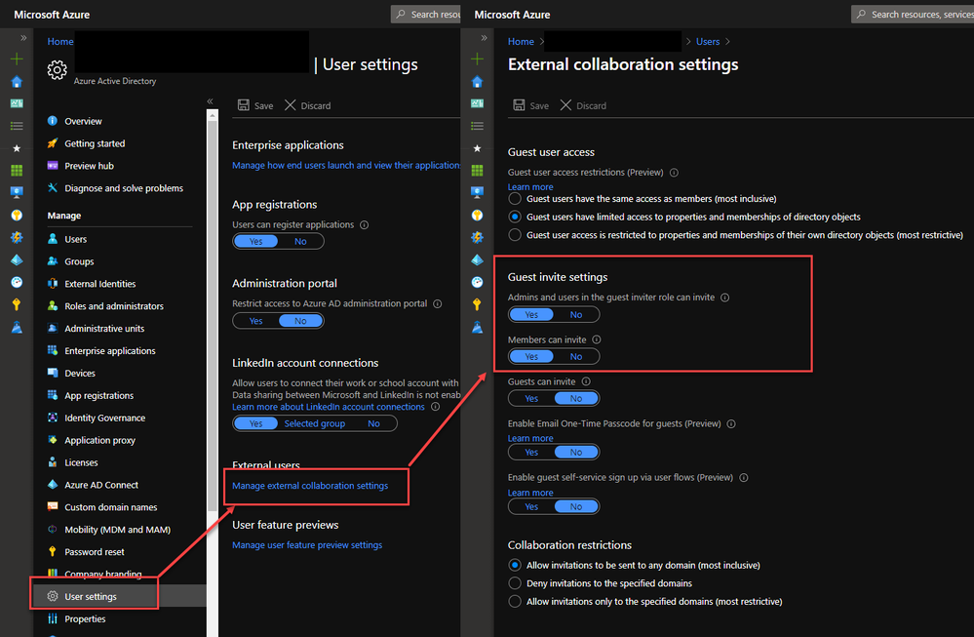The width and height of the screenshot is (974, 637).
Task: Click the Getting started rocket icon
Action: [53, 143]
